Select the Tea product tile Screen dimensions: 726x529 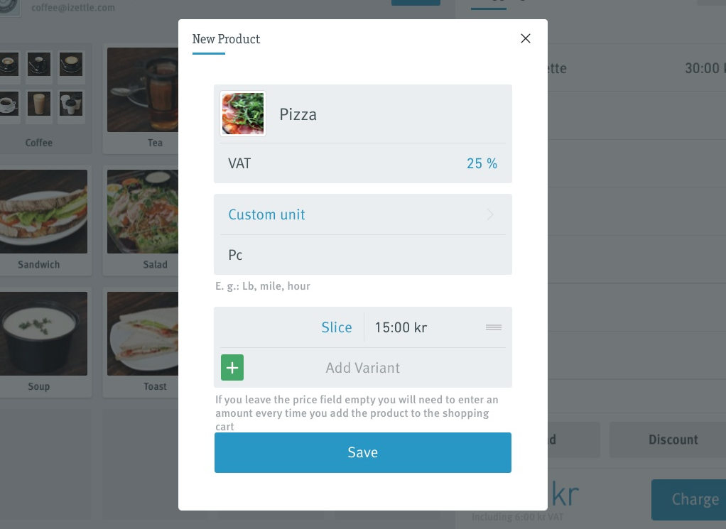pos(141,99)
